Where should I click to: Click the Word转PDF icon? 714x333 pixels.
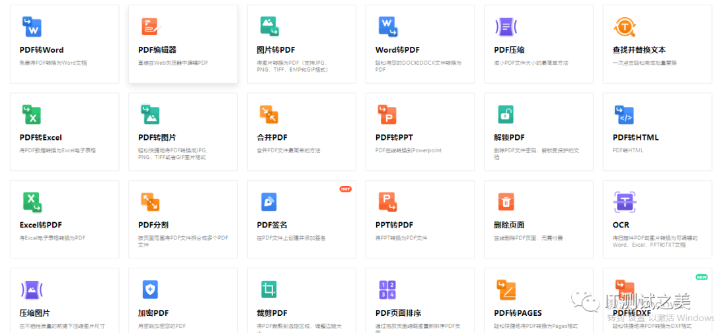tap(387, 27)
